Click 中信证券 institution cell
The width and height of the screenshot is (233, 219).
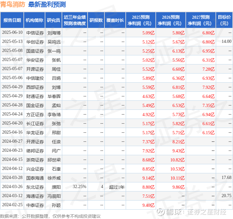(35, 33)
